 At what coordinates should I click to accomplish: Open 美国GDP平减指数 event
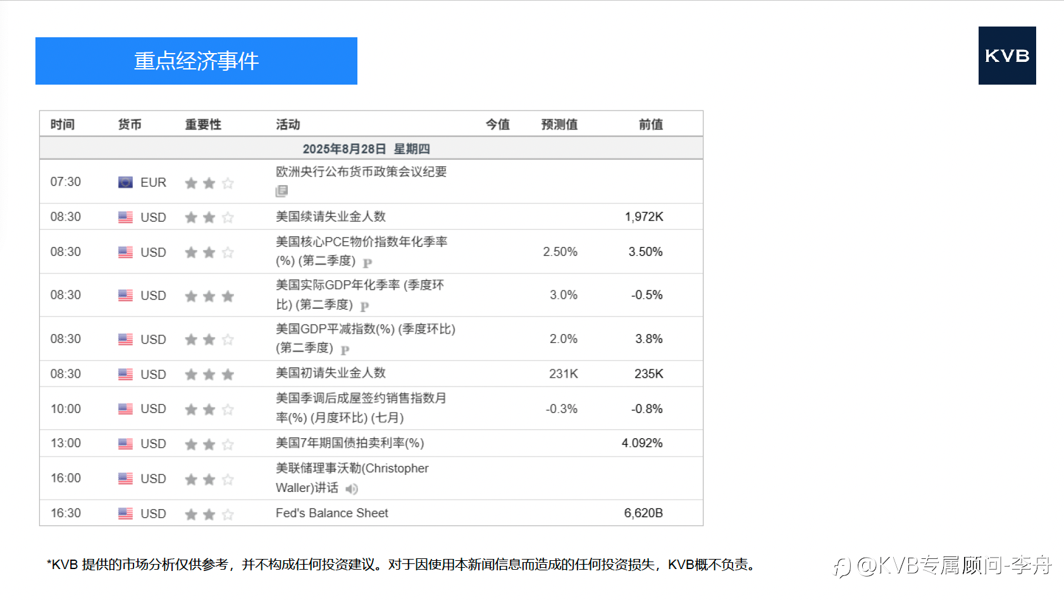click(366, 338)
